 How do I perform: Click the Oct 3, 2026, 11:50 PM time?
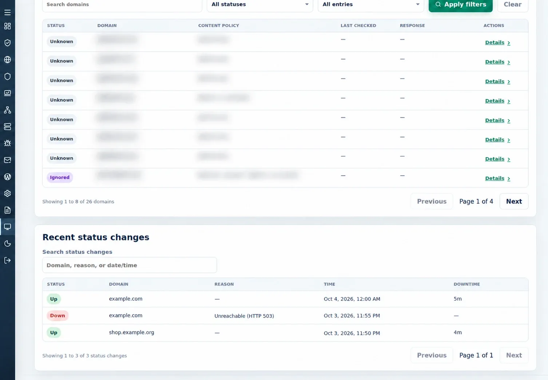[352, 333]
